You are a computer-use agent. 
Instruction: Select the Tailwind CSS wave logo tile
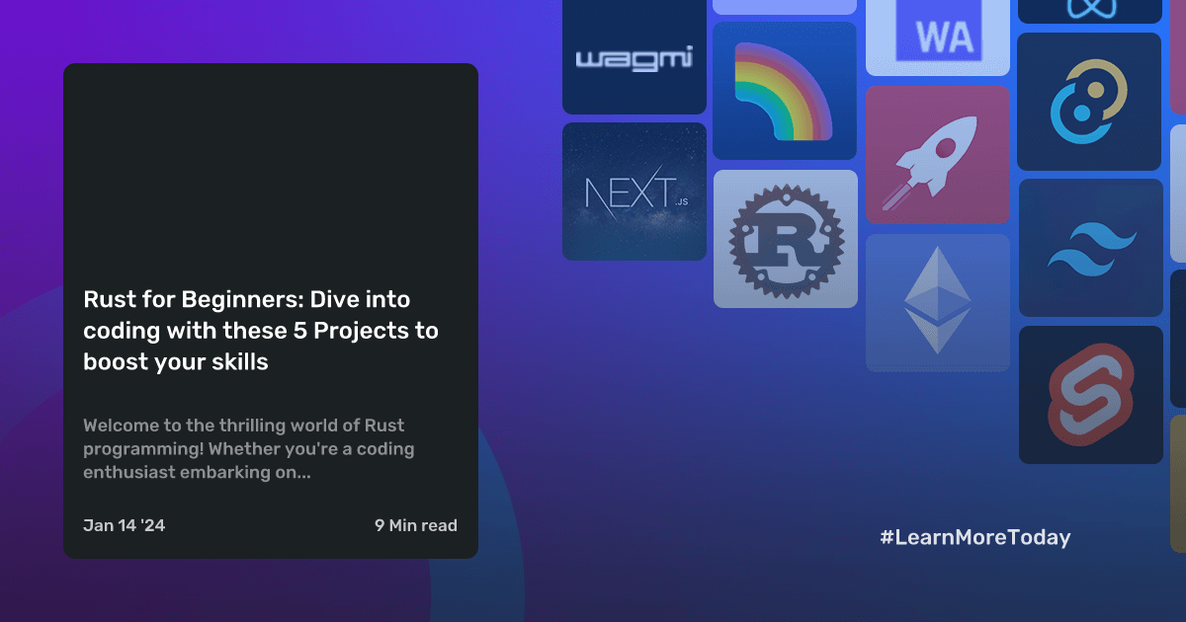(1089, 248)
